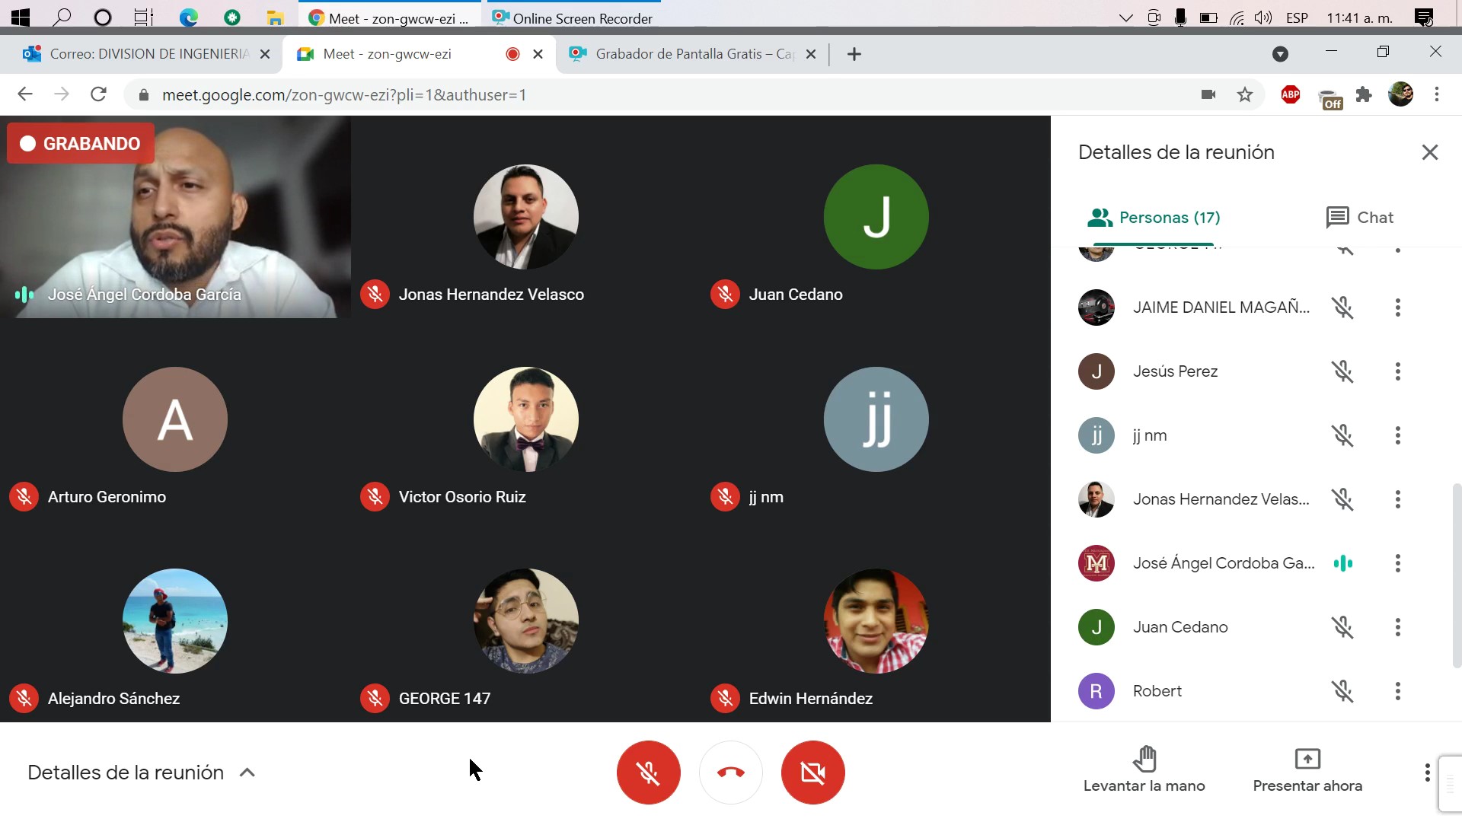The height and width of the screenshot is (822, 1462).
Task: Open a new browser tab
Action: pos(854,54)
